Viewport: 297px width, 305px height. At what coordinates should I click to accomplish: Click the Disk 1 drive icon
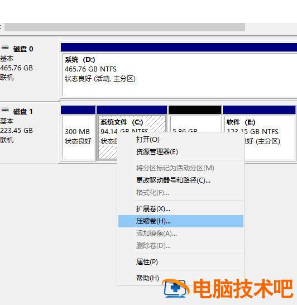point(5,110)
